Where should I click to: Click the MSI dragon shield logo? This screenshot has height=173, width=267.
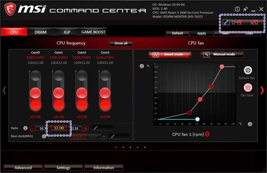coord(10,10)
